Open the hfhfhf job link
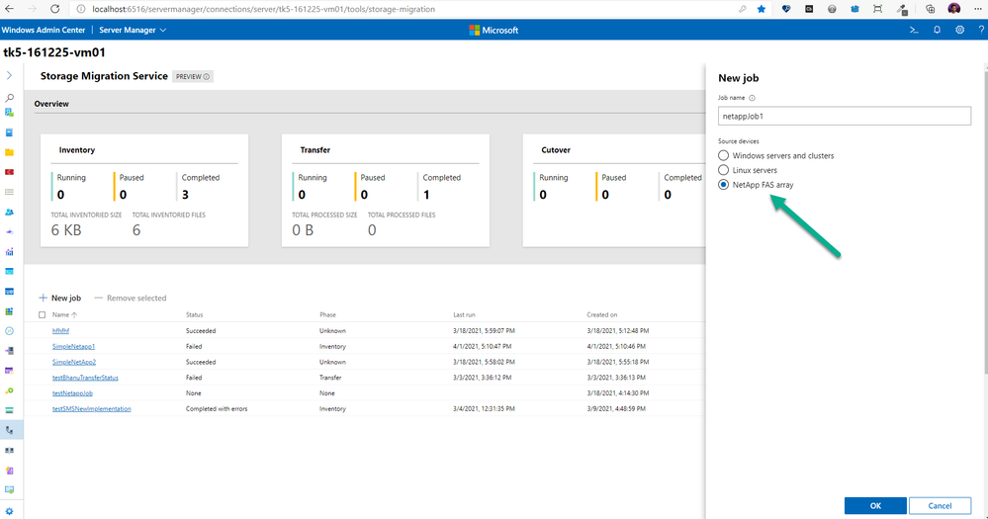The height and width of the screenshot is (519, 988). click(60, 330)
